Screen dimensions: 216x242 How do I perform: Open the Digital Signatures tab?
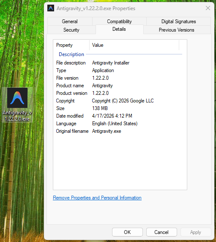178,22
